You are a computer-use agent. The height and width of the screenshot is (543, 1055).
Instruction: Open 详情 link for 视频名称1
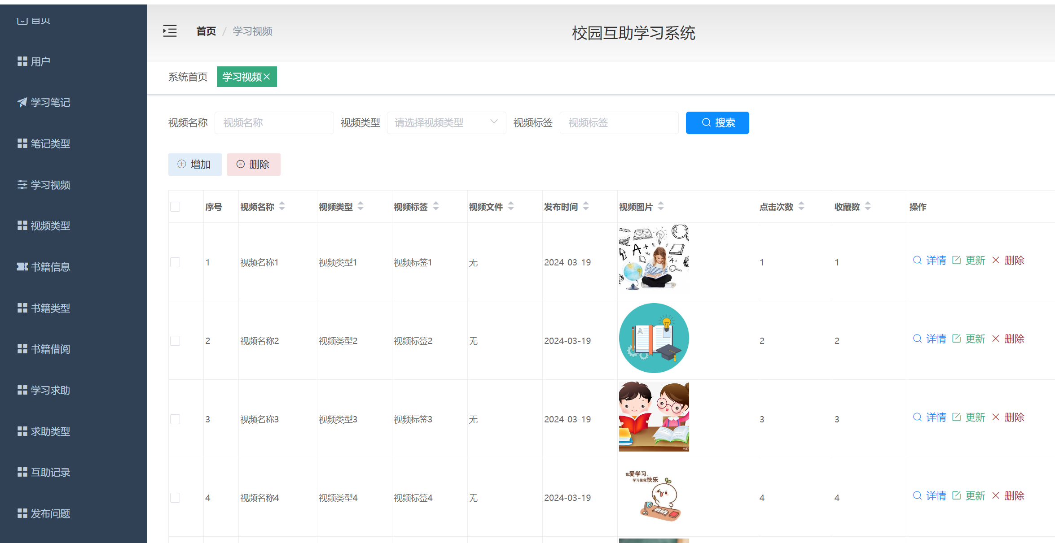(x=936, y=260)
